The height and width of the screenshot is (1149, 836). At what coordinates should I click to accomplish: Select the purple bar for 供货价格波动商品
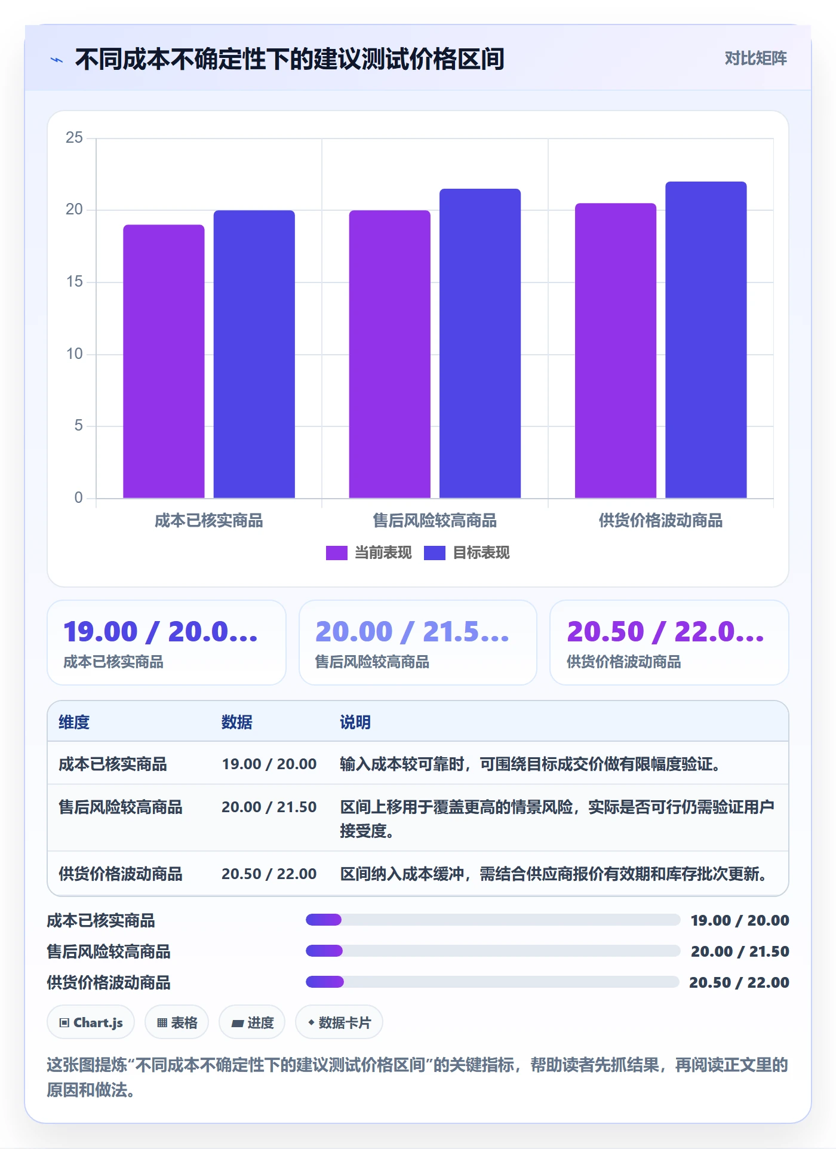pyautogui.click(x=616, y=351)
